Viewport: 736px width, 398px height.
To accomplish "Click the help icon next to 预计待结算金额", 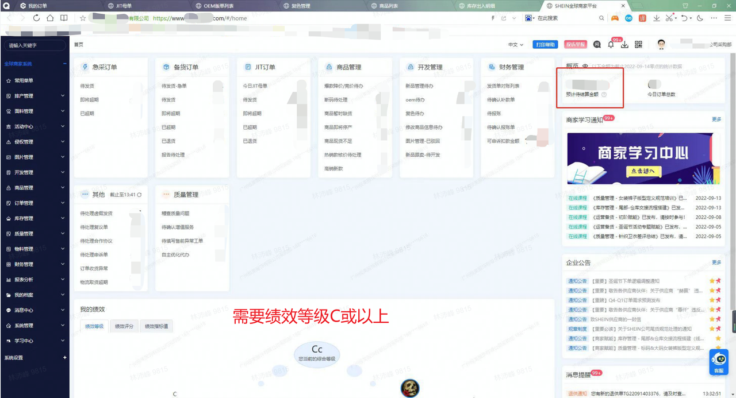I will 604,95.
